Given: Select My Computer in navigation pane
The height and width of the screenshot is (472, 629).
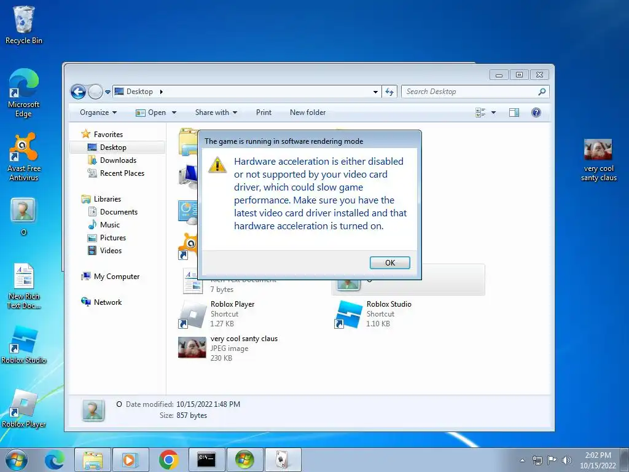Looking at the screenshot, I should click(111, 277).
